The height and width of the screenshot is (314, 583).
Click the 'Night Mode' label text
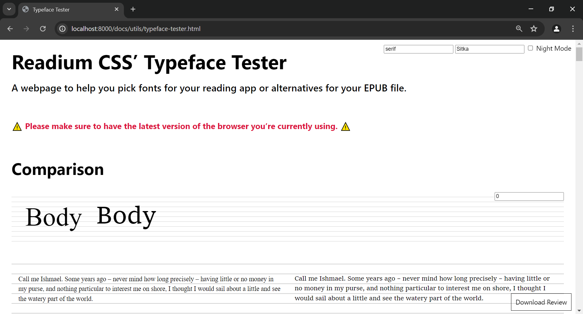(x=554, y=48)
